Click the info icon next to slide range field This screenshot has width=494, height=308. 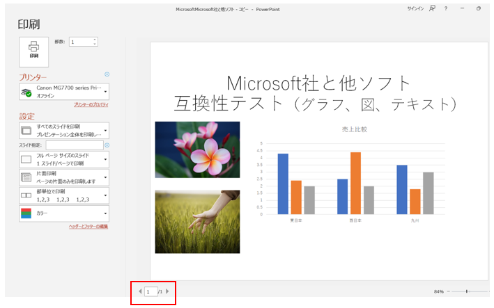pos(107,145)
